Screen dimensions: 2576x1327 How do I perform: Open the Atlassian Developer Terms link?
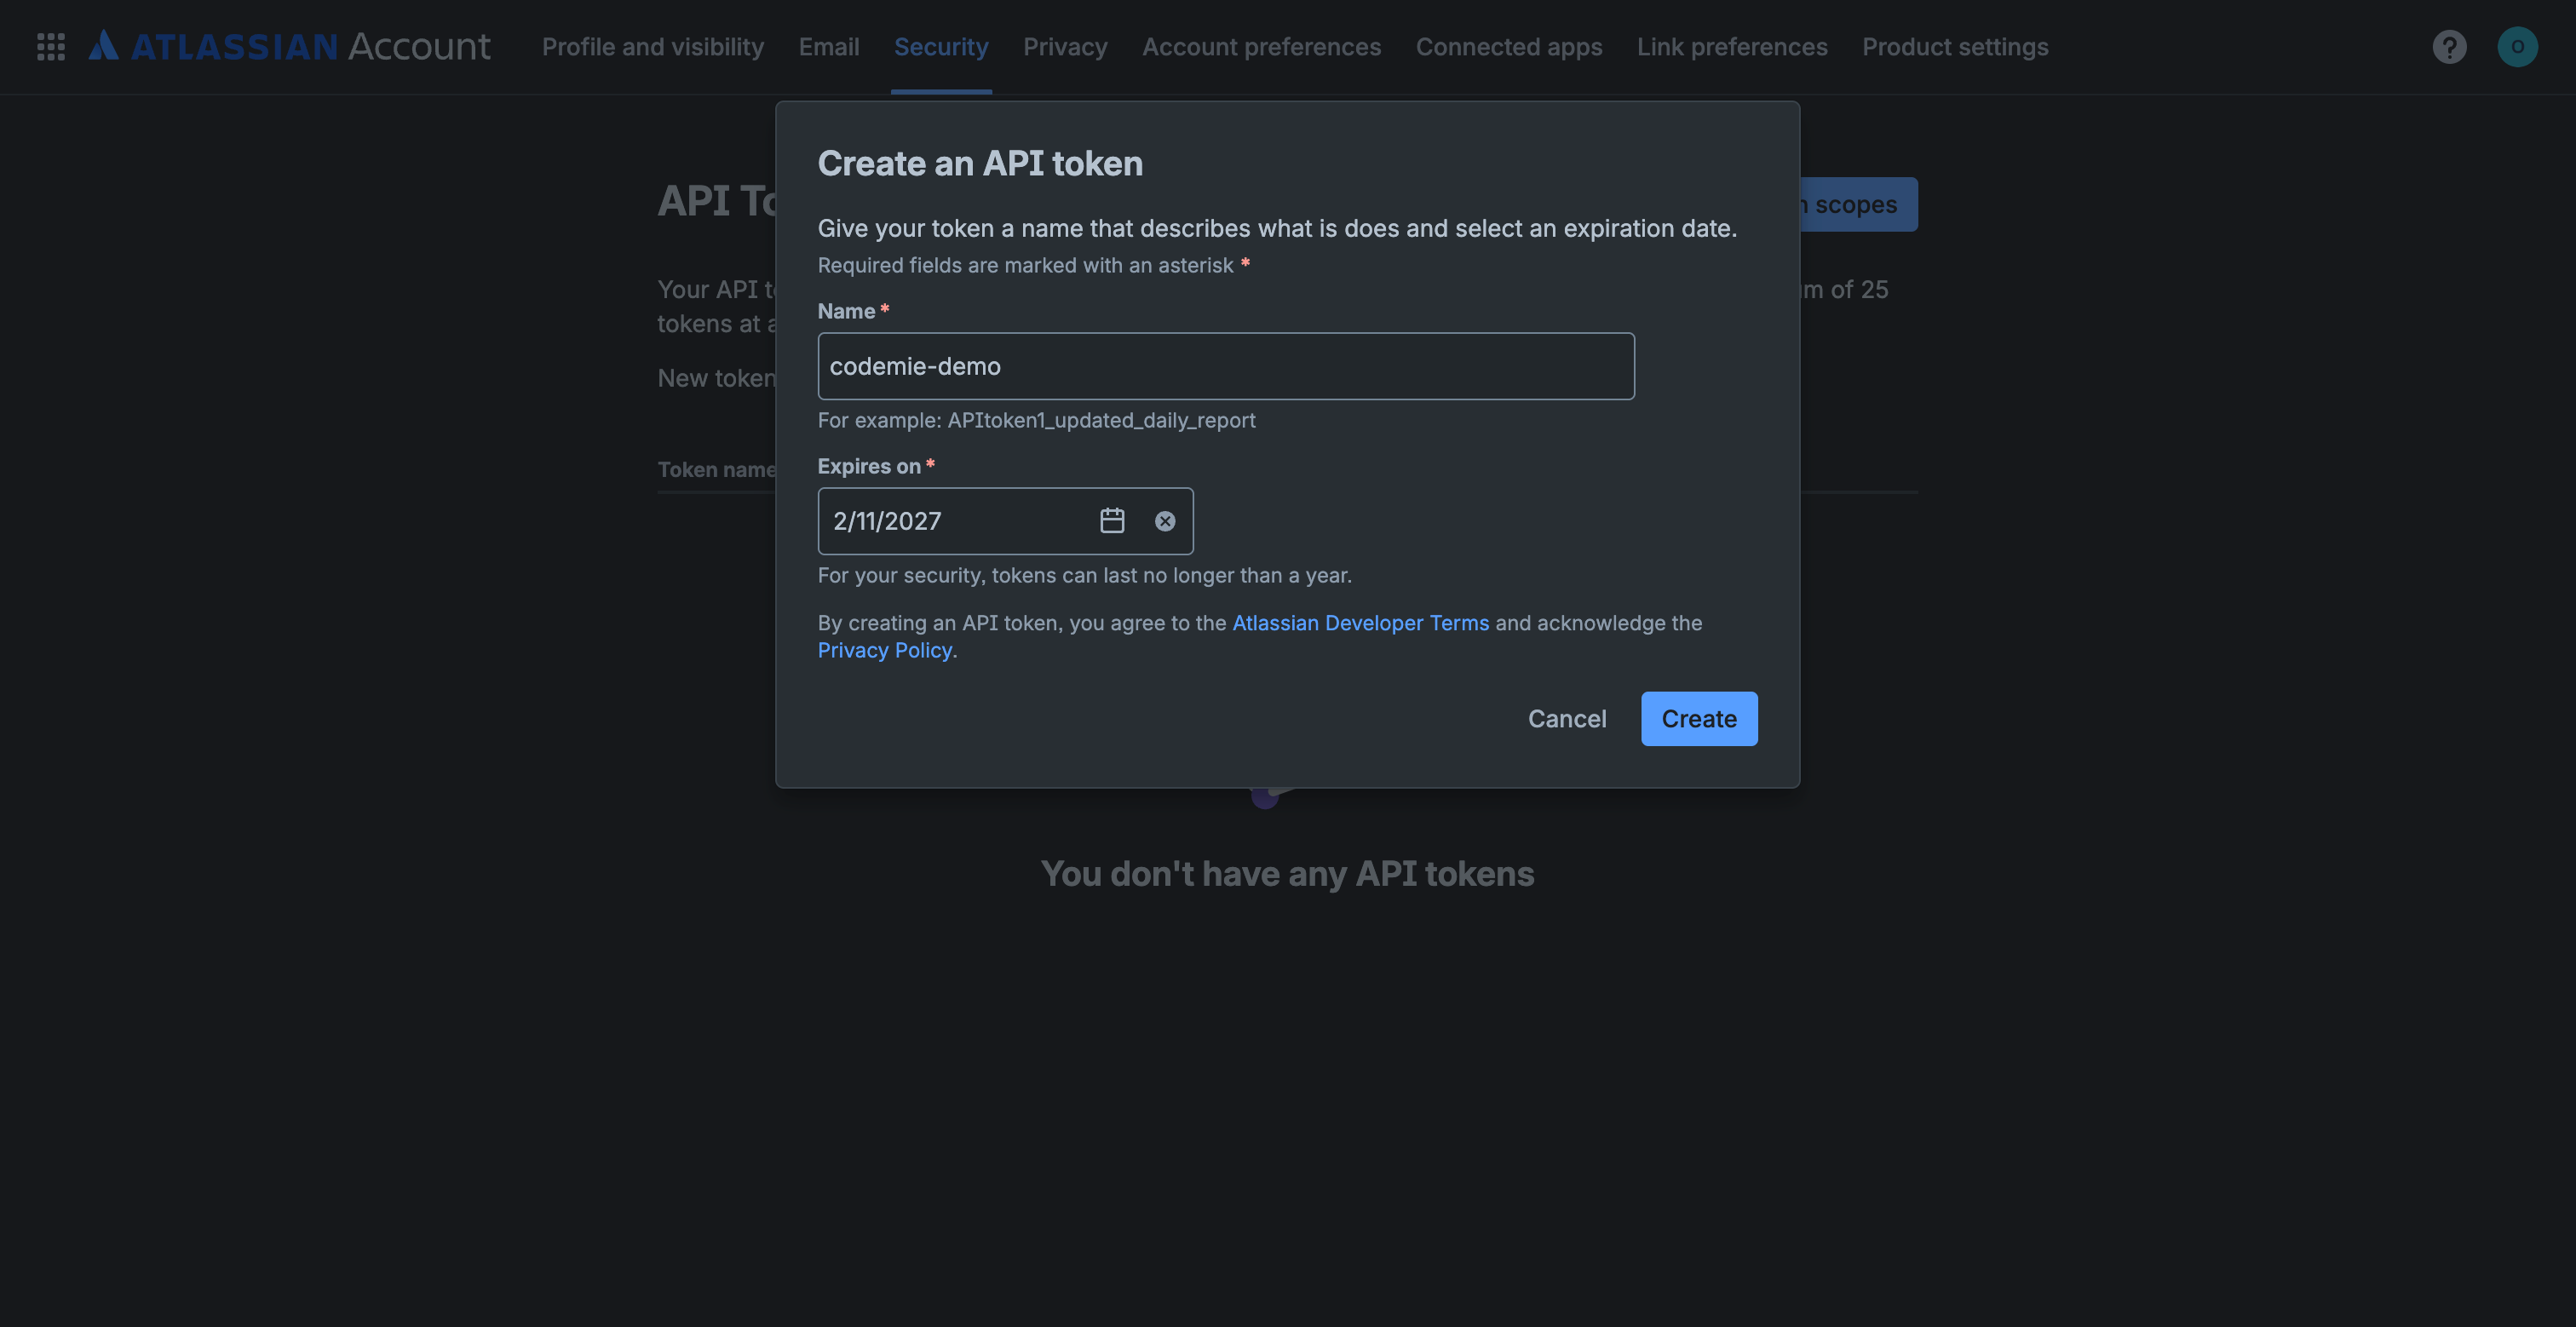[1360, 622]
